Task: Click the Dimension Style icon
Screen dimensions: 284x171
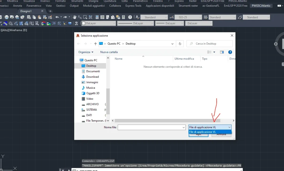Action: pyautogui.click(x=172, y=17)
